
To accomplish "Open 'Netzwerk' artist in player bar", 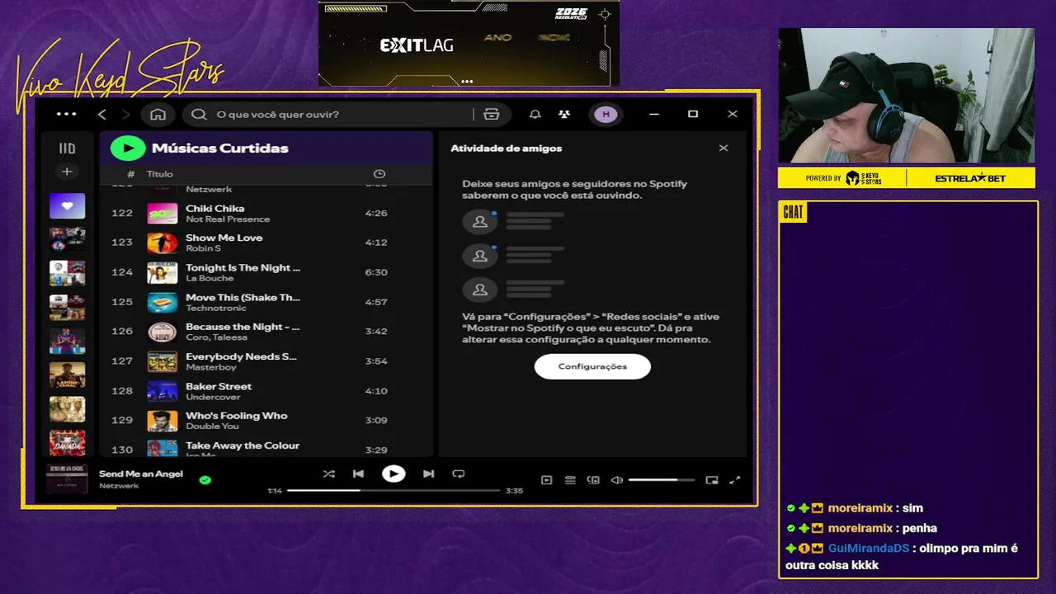I will coord(119,486).
